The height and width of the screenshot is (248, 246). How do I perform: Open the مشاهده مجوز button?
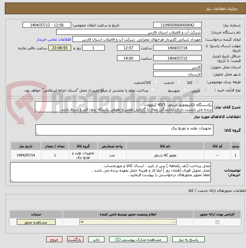click(x=36, y=222)
